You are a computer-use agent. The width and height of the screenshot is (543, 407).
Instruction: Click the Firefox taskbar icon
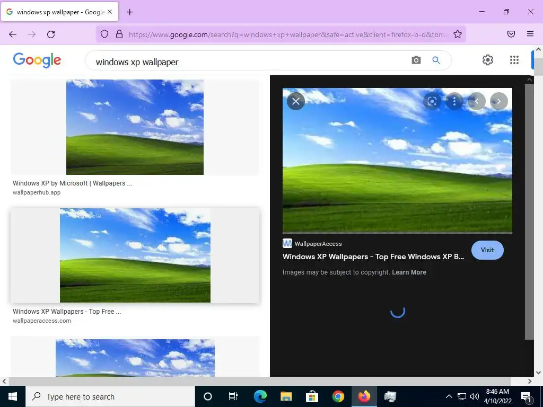(364, 396)
